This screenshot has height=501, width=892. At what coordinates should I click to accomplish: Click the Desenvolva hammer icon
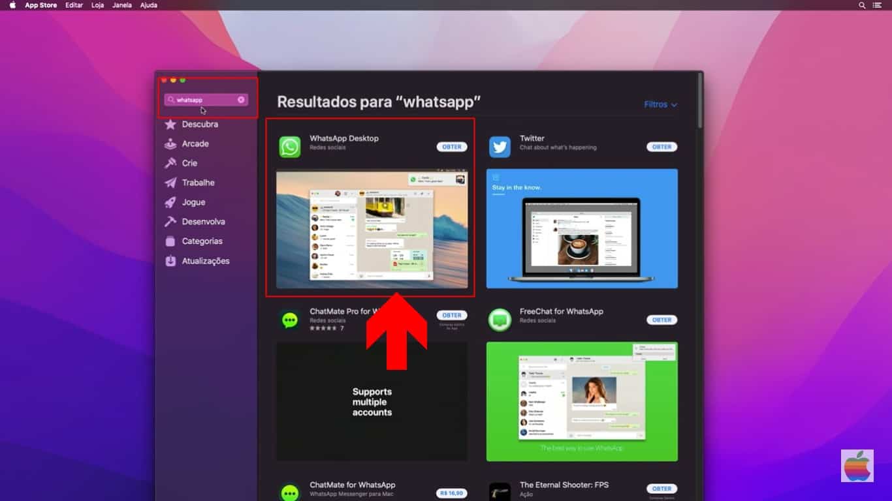(170, 222)
